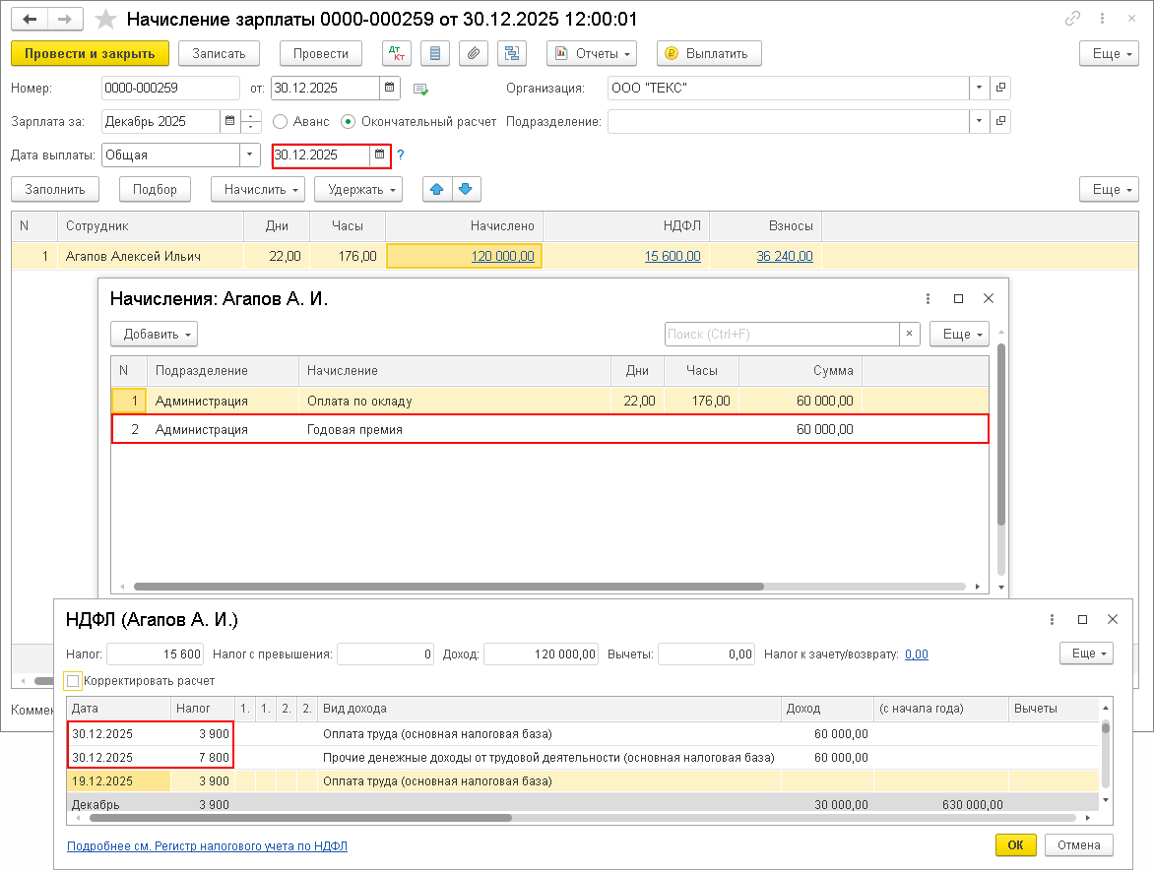
Task: Open the selected organization ООО "ТЕКС" card
Action: coord(1000,88)
